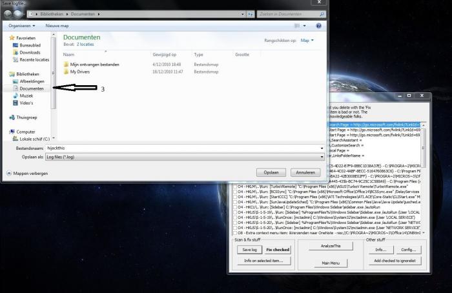Click the view mode icon in toolbar

(297, 26)
